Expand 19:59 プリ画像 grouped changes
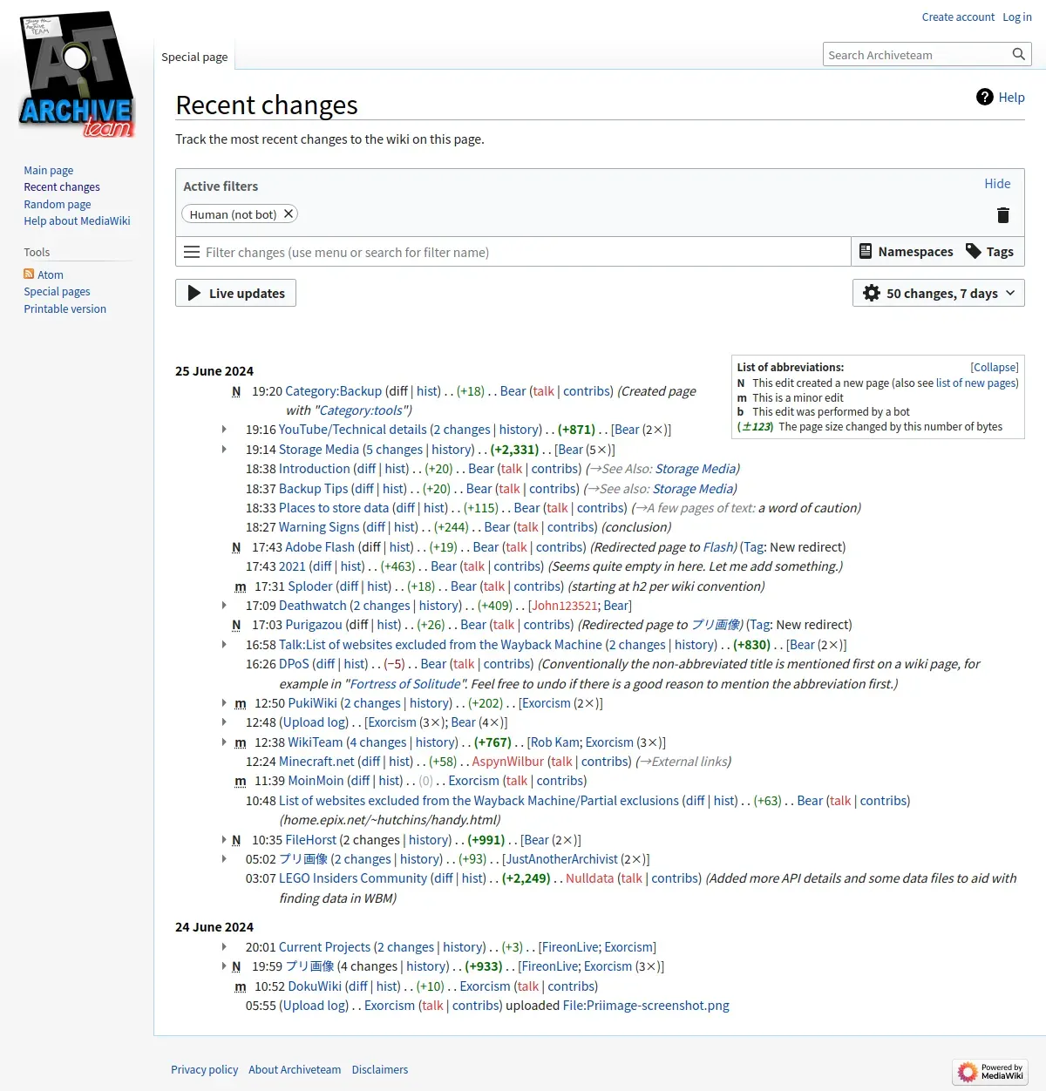This screenshot has height=1091, width=1046. point(224,966)
